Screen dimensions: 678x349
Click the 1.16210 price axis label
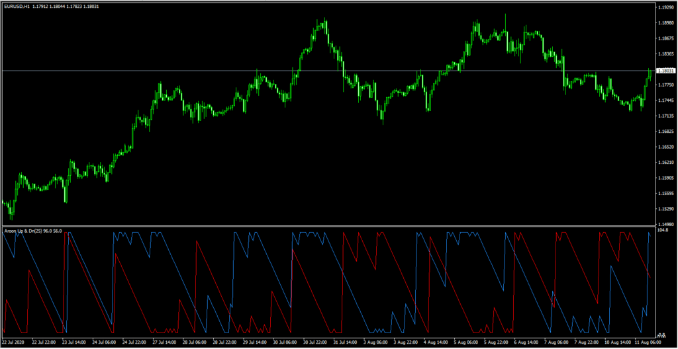click(x=665, y=163)
